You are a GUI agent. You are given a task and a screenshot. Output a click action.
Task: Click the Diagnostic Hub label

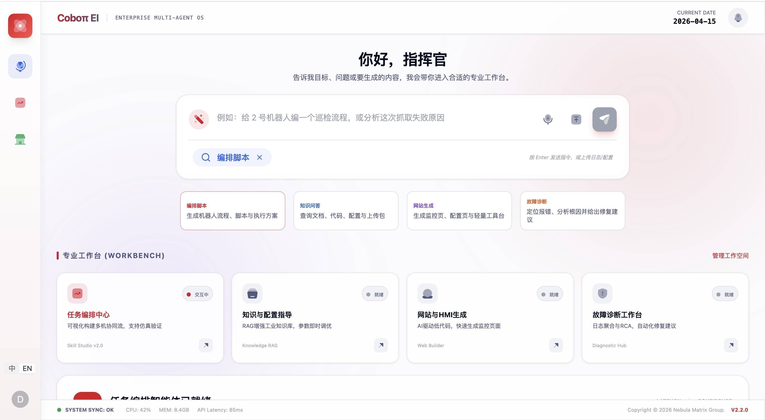(x=609, y=345)
